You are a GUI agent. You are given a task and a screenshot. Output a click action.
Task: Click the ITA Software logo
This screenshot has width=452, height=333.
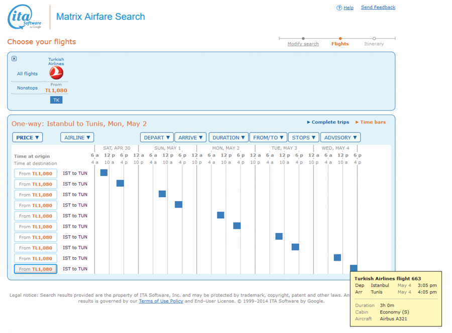coord(25,17)
